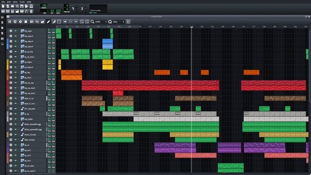This screenshot has height=175, width=311.
Task: Mute the Kick_14.wav track
Action: tap(16, 140)
